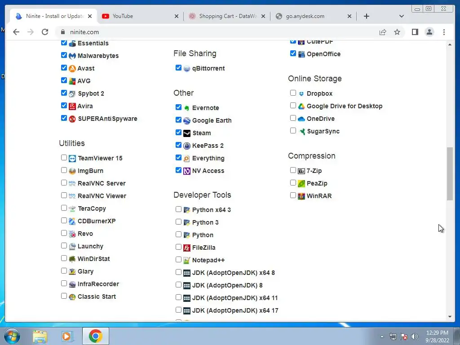Check the Python x64 3 checkbox
The height and width of the screenshot is (345, 460).
pyautogui.click(x=178, y=209)
